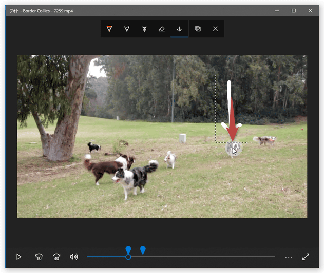324x273 pixels.
Task: Select the eraser tool
Action: [x=162, y=29]
